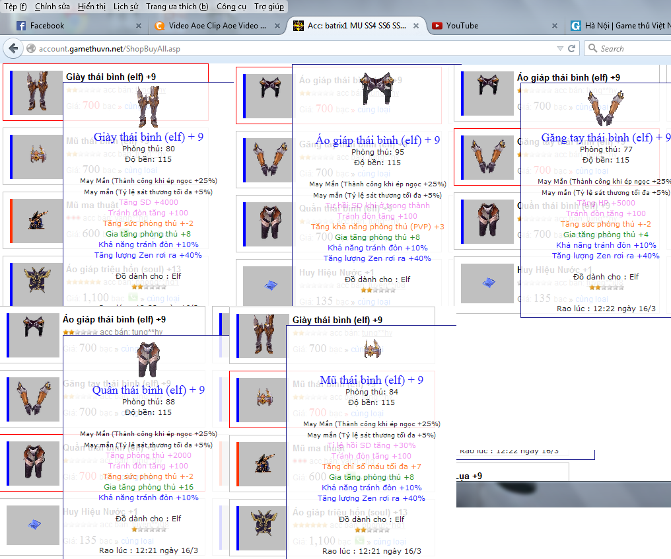The height and width of the screenshot is (559, 671).
Task: Click the pink text "Tăng SD +4000"
Action: [149, 202]
